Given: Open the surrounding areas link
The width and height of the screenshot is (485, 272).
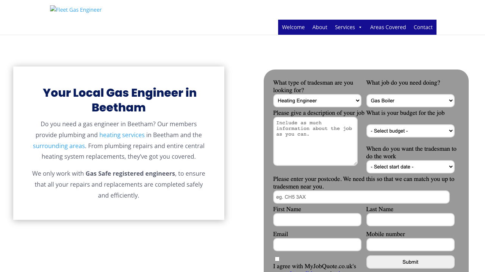Looking at the screenshot, I should [59, 145].
